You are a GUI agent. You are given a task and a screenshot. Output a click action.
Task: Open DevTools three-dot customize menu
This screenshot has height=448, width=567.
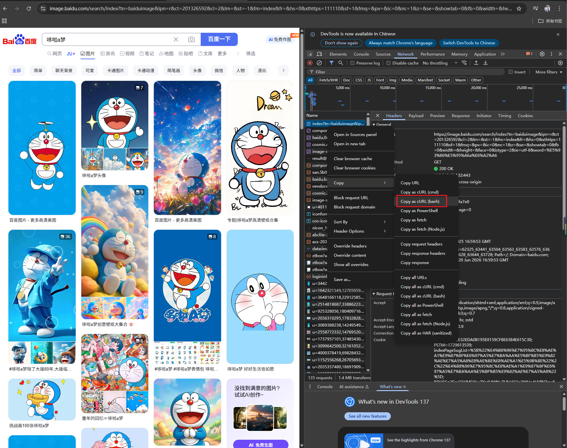pos(551,54)
